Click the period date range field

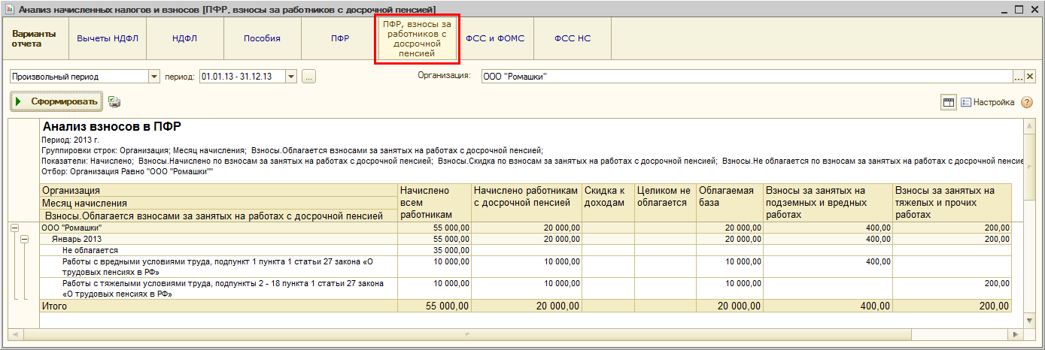(x=242, y=76)
